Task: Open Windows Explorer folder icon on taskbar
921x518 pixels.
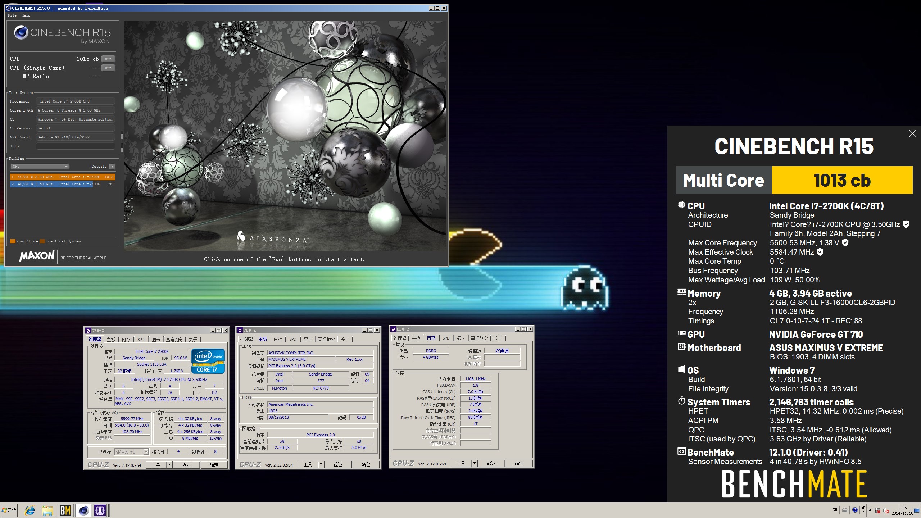Action: (x=47, y=510)
